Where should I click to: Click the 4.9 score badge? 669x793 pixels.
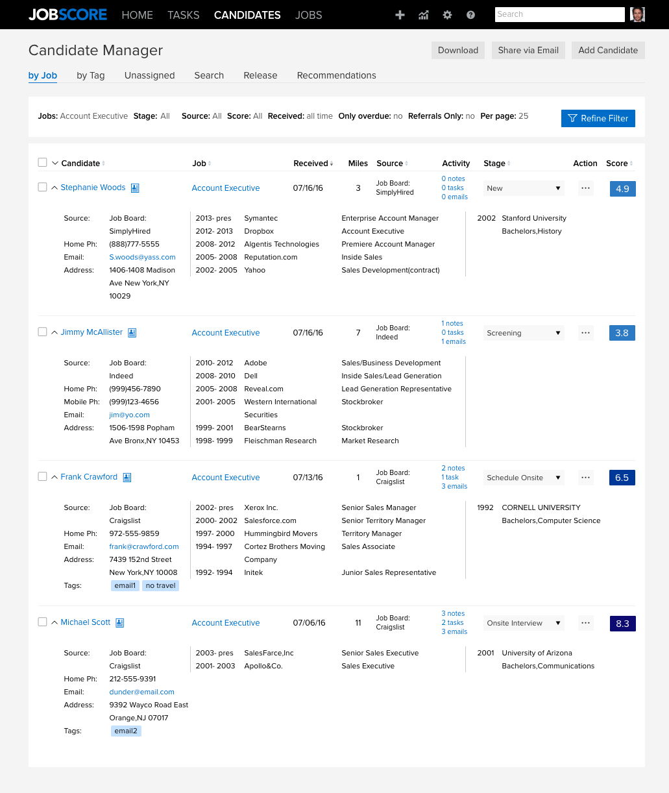point(622,189)
